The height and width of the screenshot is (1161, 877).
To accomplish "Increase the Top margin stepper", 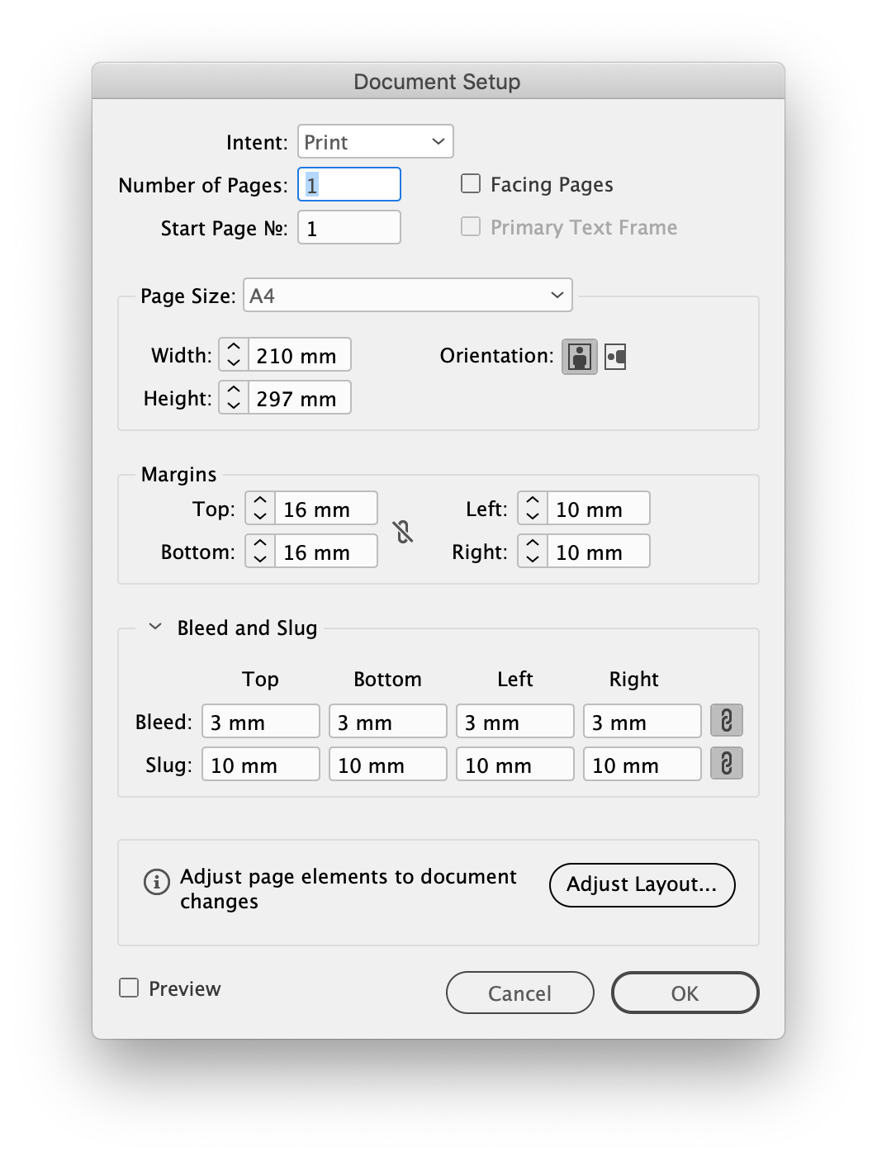I will (x=258, y=501).
